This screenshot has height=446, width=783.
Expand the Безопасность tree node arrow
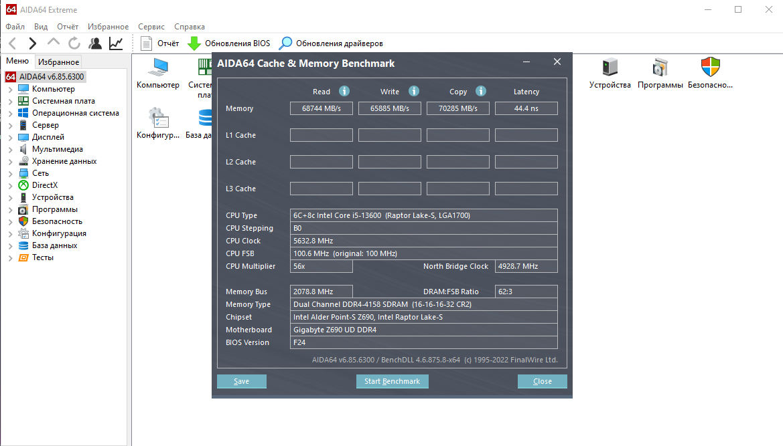11,222
